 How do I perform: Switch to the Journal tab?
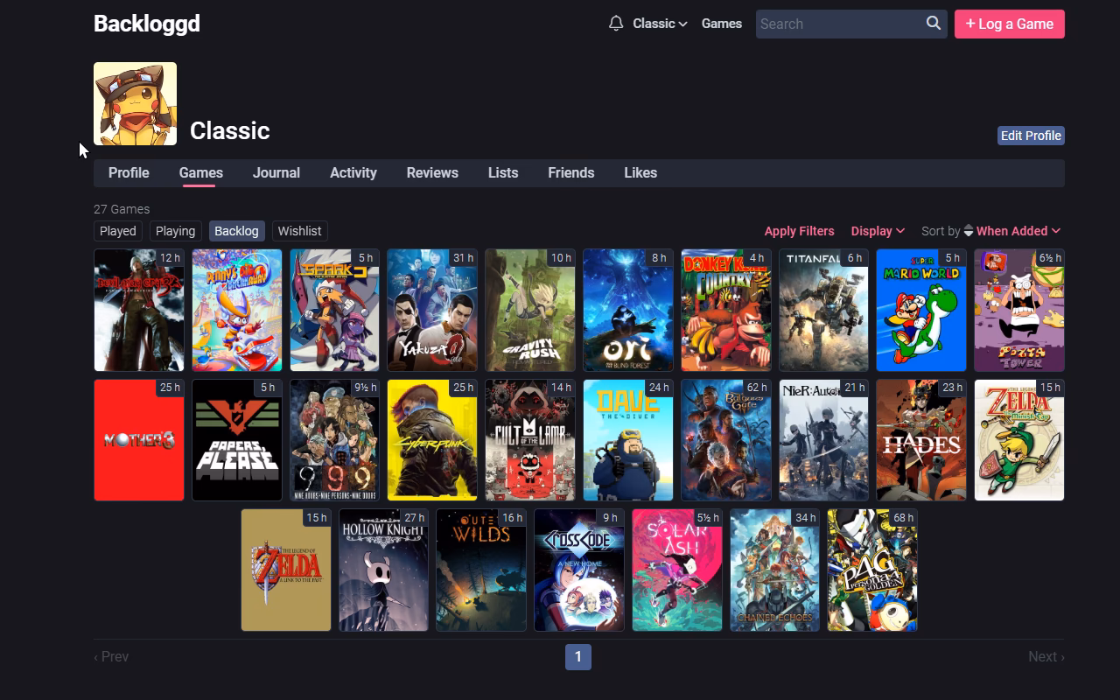pos(276,172)
